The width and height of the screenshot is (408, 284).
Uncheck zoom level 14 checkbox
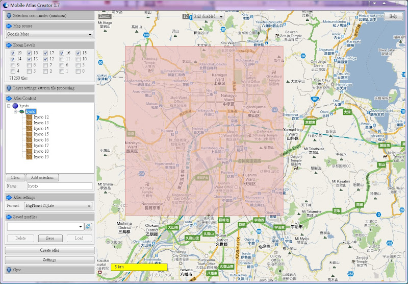click(x=13, y=59)
